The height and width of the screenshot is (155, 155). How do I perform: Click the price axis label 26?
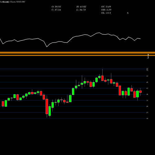pos(147,106)
